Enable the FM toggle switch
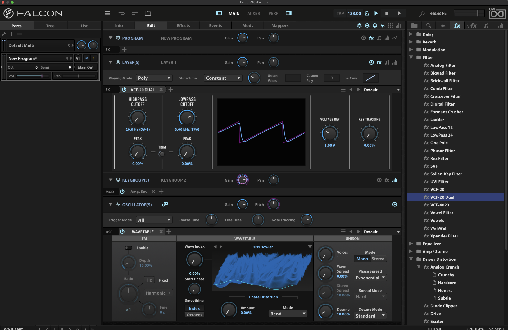Screen dimensions: 508x330 point(128,248)
